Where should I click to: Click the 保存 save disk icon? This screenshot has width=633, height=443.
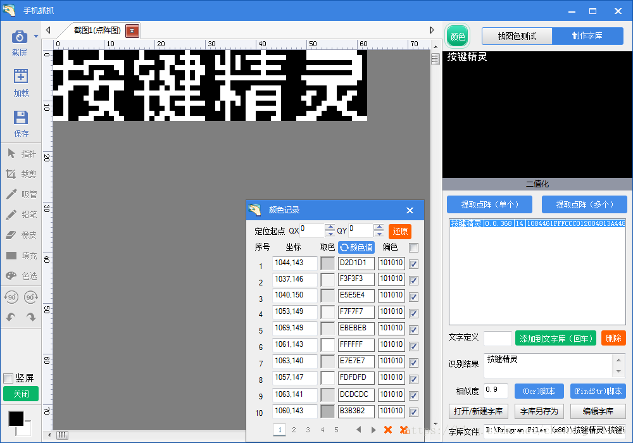[21, 117]
